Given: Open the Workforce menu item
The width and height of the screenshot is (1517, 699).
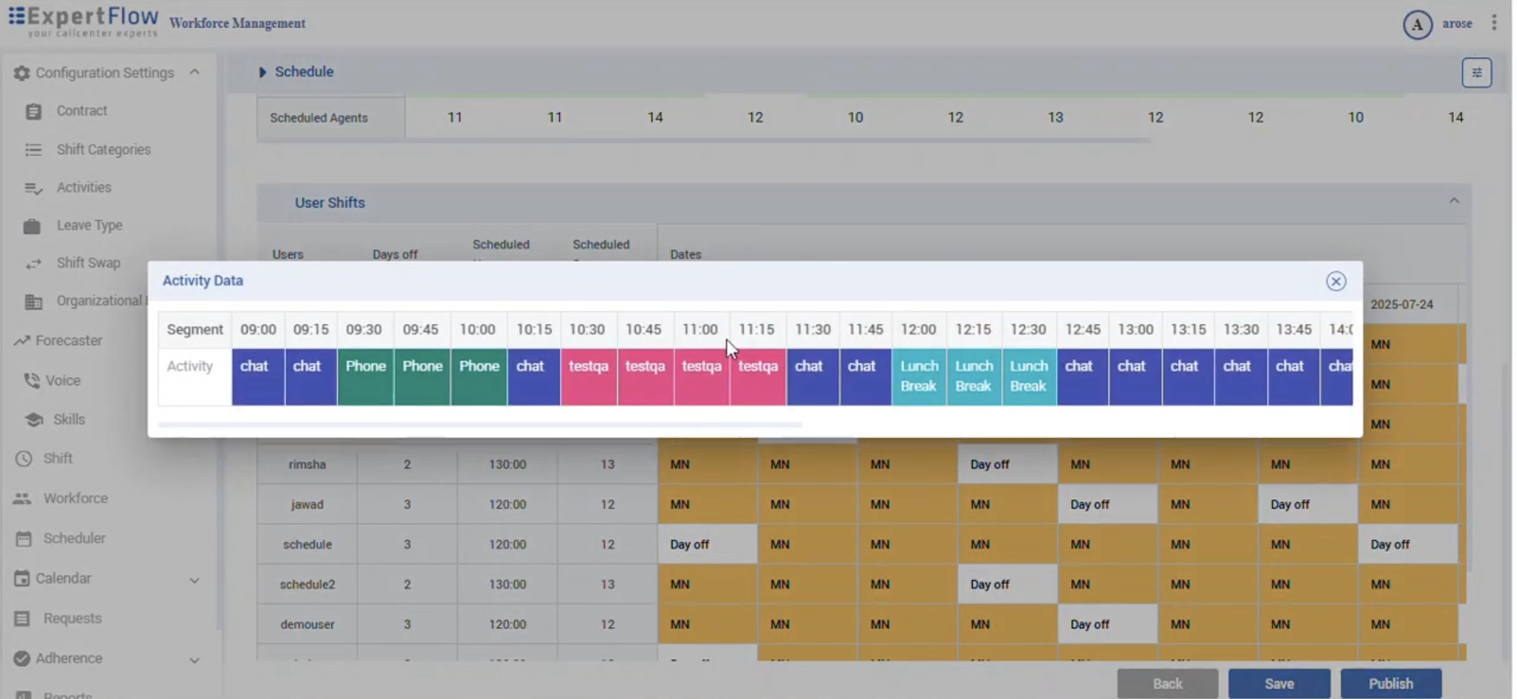Looking at the screenshot, I should click(x=75, y=499).
